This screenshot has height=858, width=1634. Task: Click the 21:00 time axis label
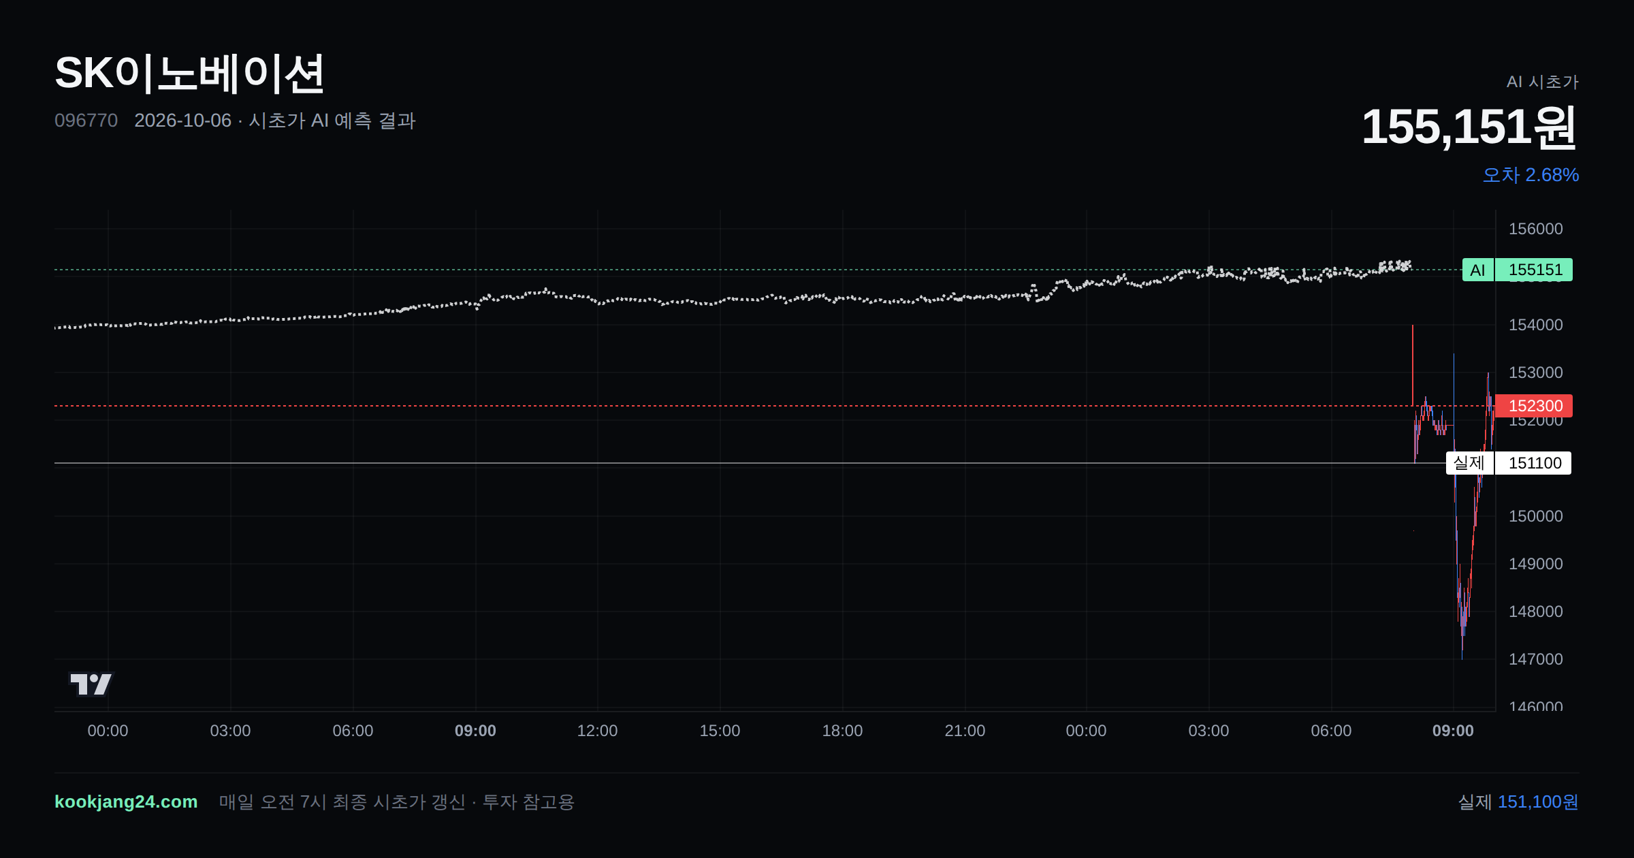pyautogui.click(x=965, y=731)
